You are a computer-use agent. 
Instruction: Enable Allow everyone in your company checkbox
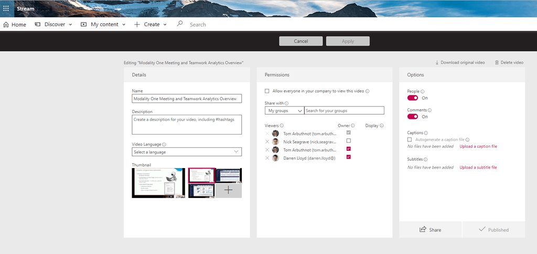coord(267,91)
